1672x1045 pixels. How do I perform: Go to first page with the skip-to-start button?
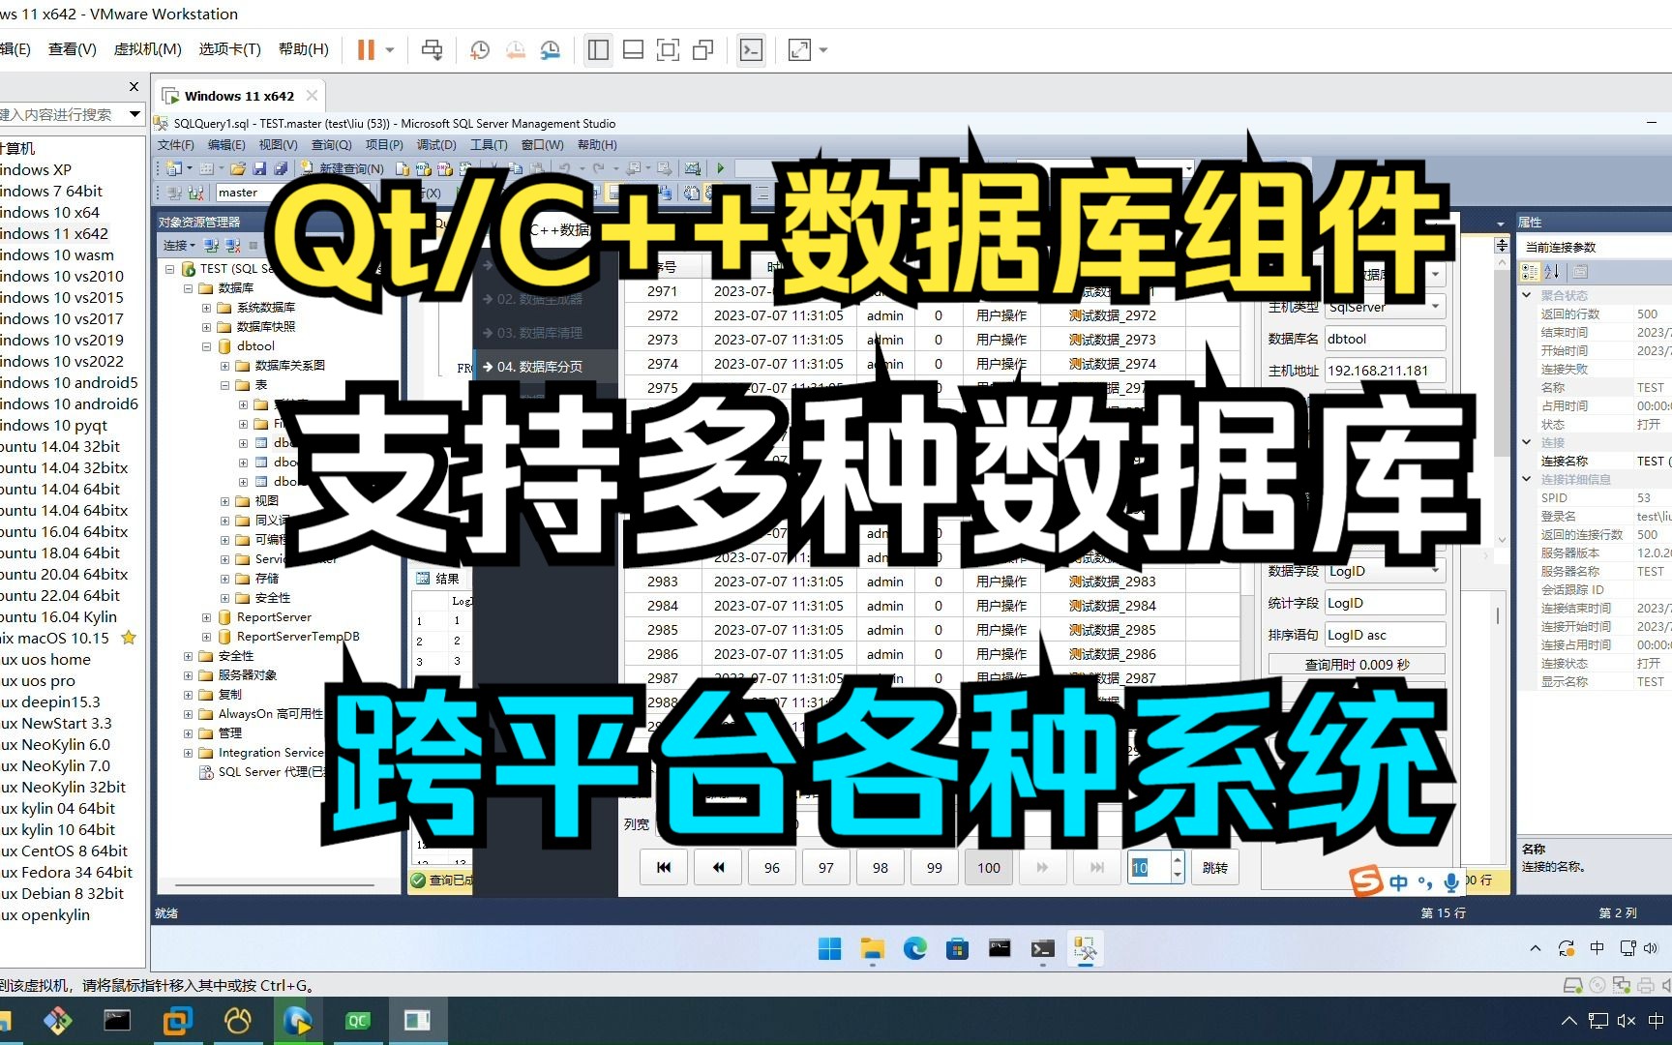[x=664, y=867]
